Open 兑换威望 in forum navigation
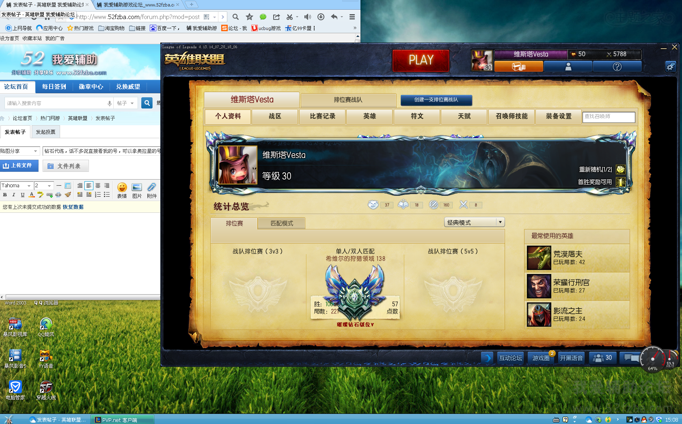 pos(128,87)
